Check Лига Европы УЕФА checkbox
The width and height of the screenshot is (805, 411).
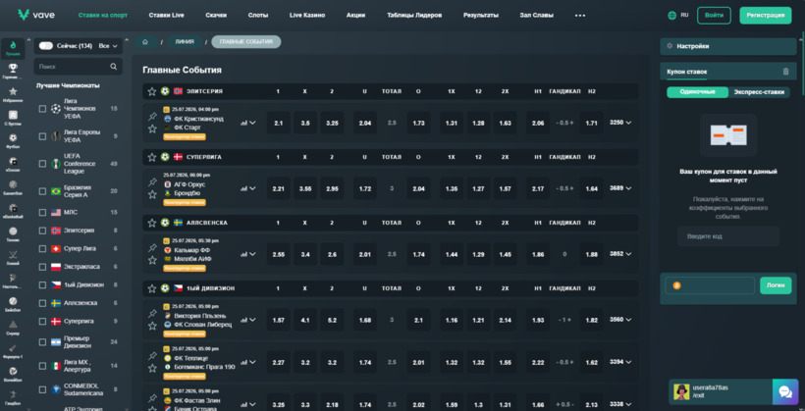(42, 136)
